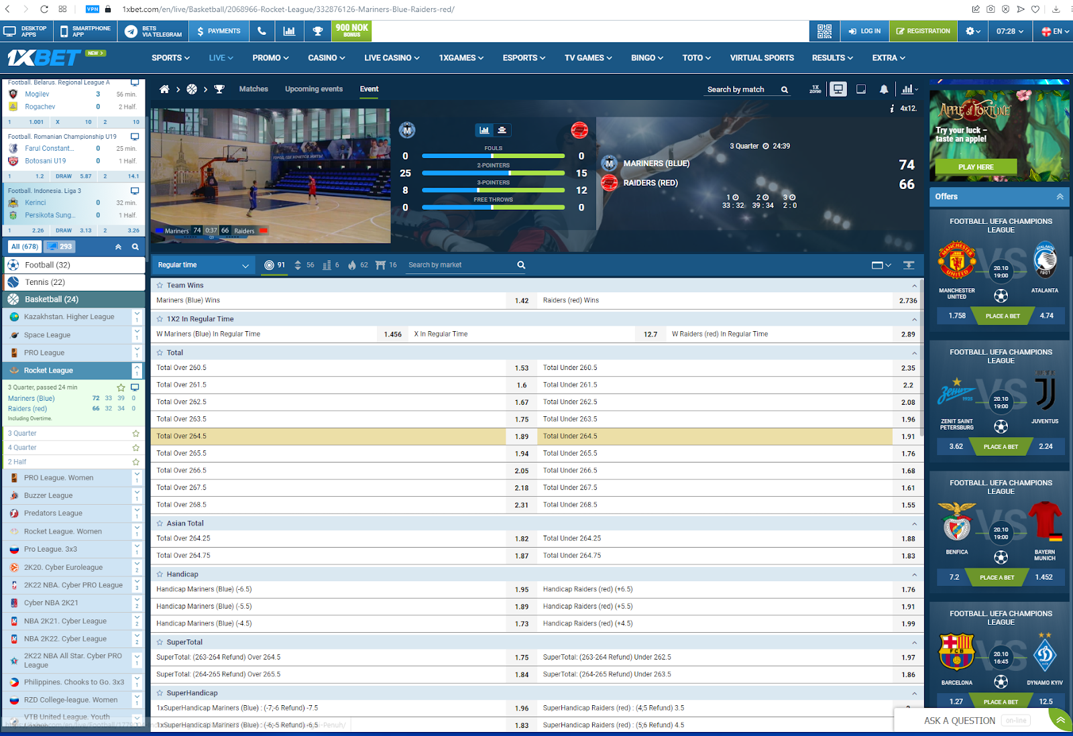Image resolution: width=1073 pixels, height=736 pixels.
Task: Click the browser screenshot camera icon
Action: click(x=991, y=9)
